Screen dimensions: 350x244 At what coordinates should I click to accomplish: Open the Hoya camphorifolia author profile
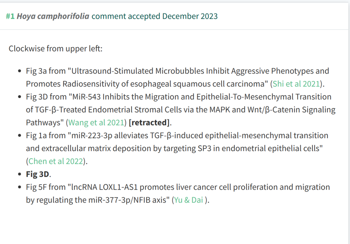[x=53, y=16]
